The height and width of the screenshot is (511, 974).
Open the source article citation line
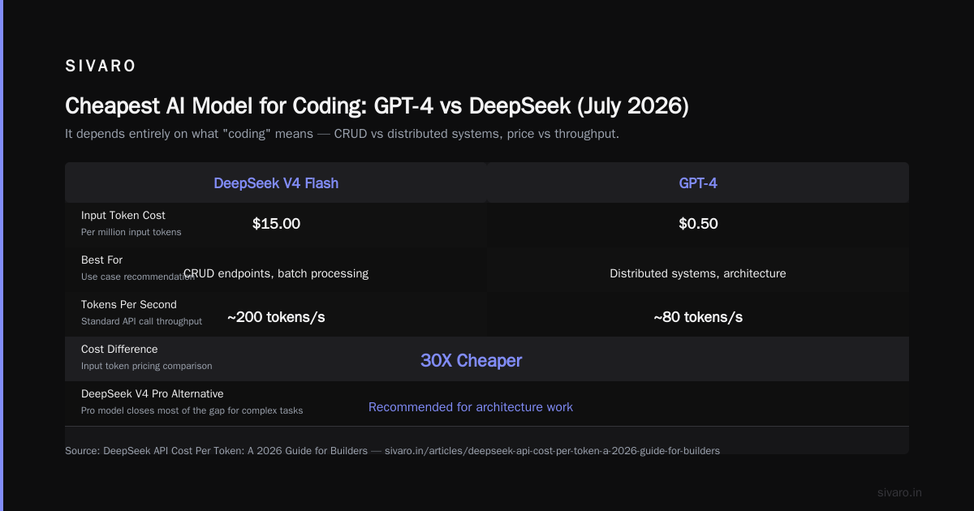(x=392, y=450)
